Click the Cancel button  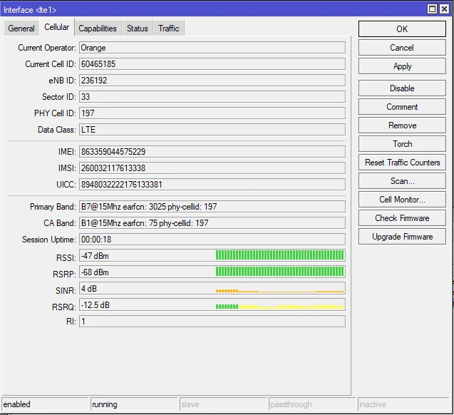(x=402, y=48)
